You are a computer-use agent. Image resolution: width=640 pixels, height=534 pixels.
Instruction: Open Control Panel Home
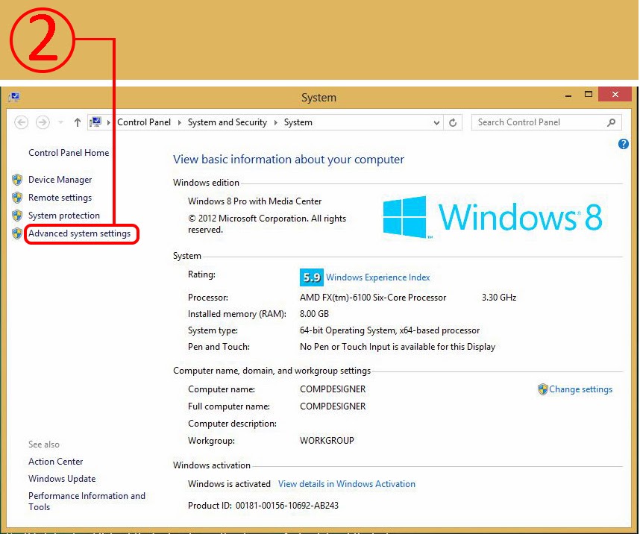(69, 153)
